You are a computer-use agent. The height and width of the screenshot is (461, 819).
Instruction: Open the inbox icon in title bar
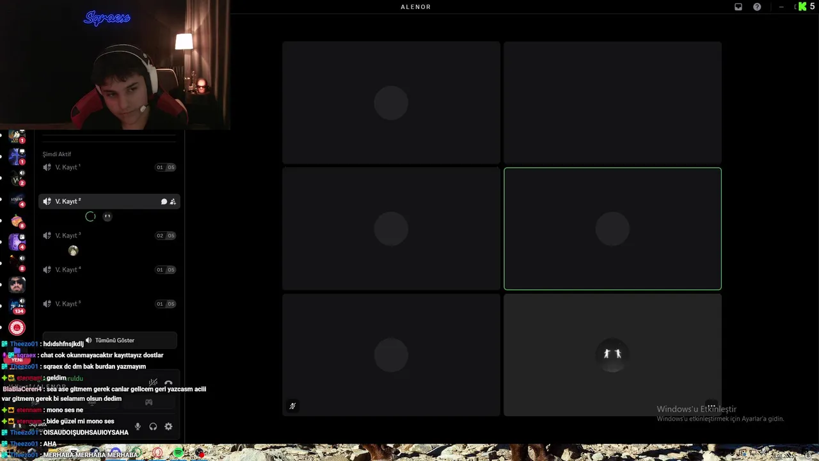738,7
